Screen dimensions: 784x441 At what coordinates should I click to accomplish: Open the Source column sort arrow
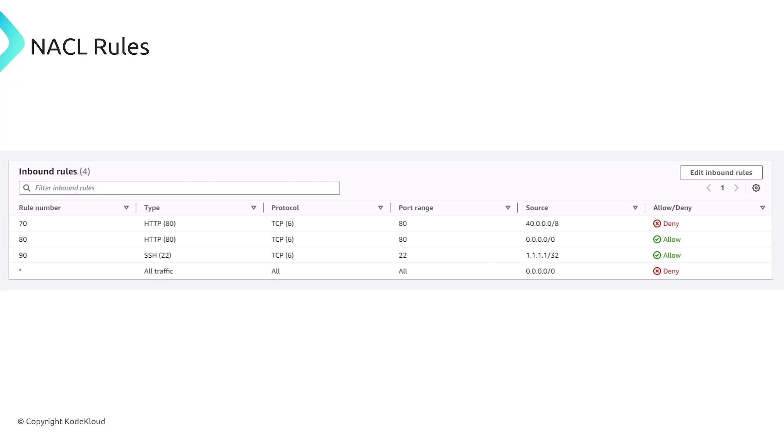point(635,208)
